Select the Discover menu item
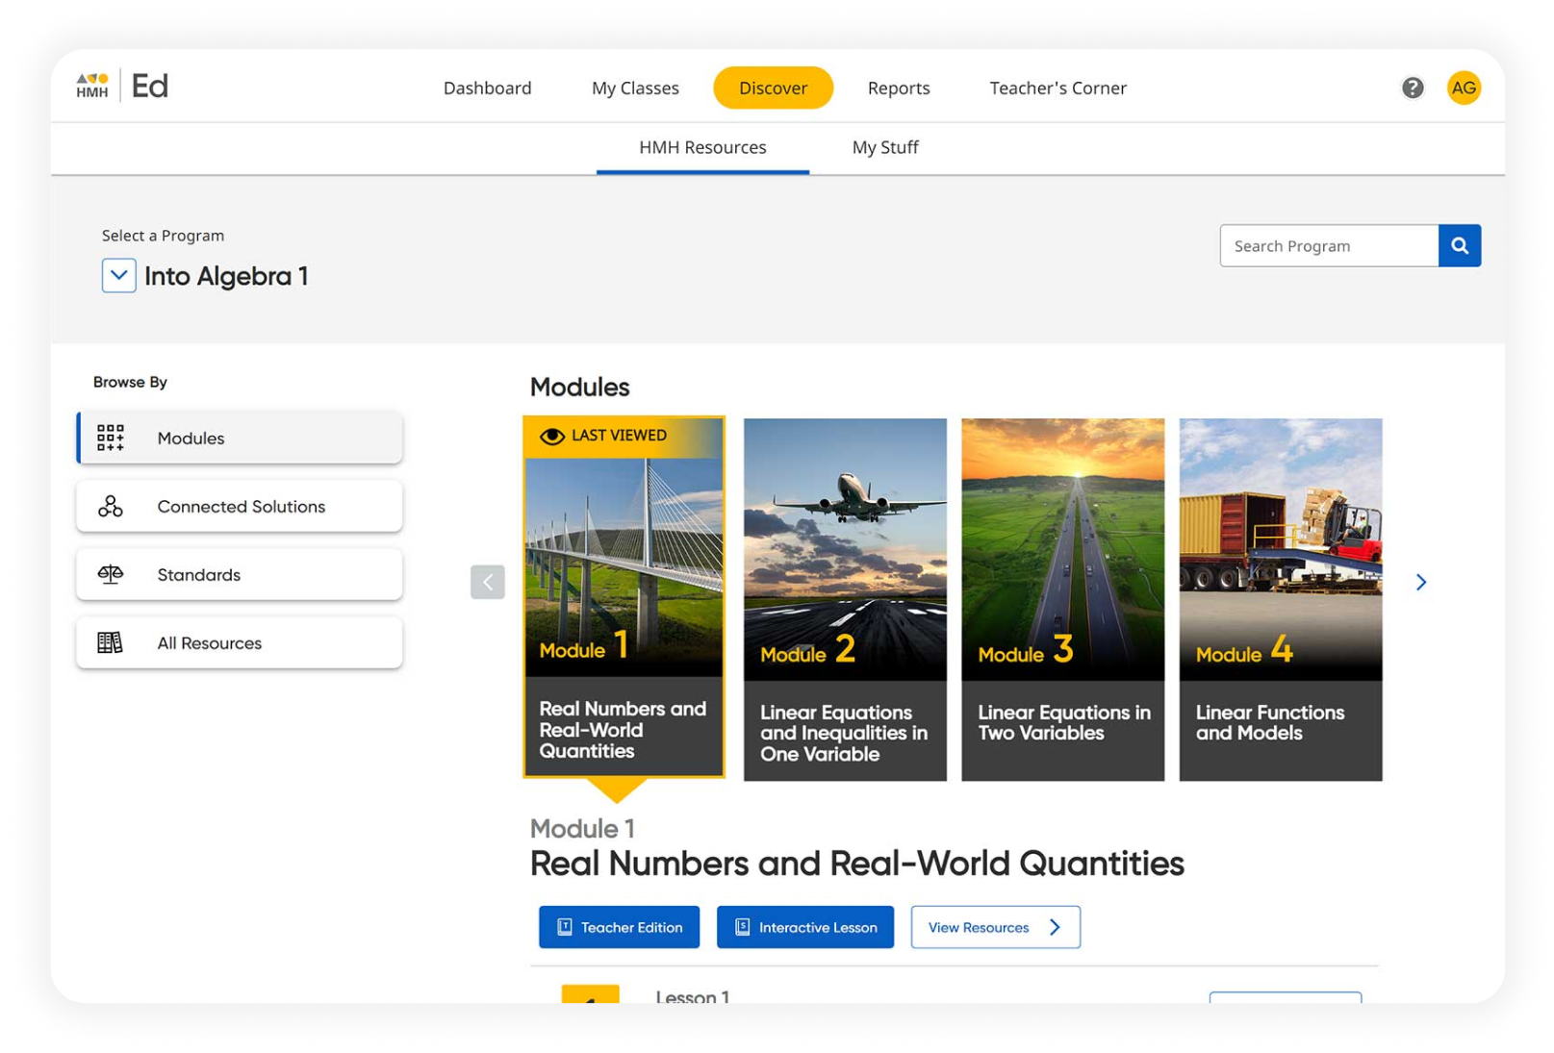 (773, 88)
